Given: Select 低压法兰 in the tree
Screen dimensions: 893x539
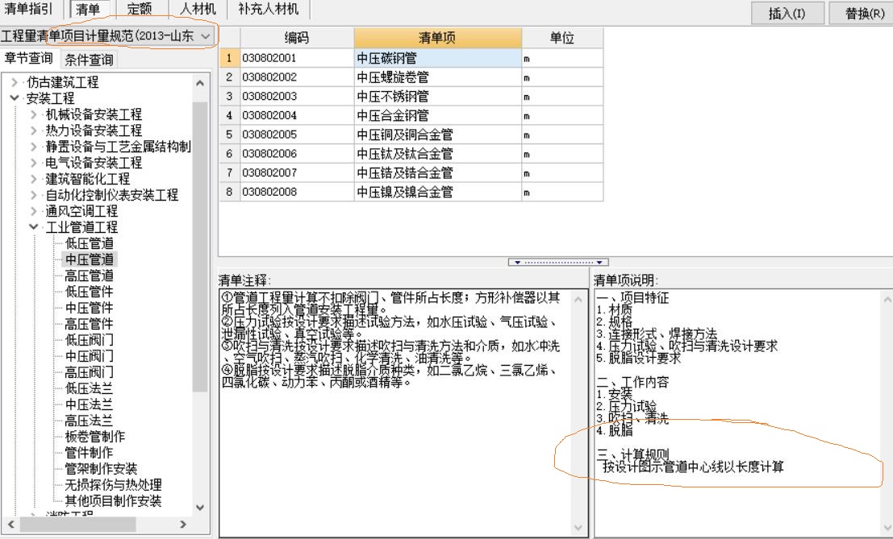Looking at the screenshot, I should tap(90, 388).
